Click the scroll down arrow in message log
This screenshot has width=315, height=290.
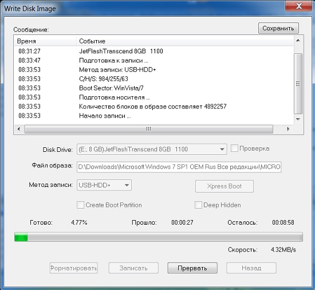[298, 119]
